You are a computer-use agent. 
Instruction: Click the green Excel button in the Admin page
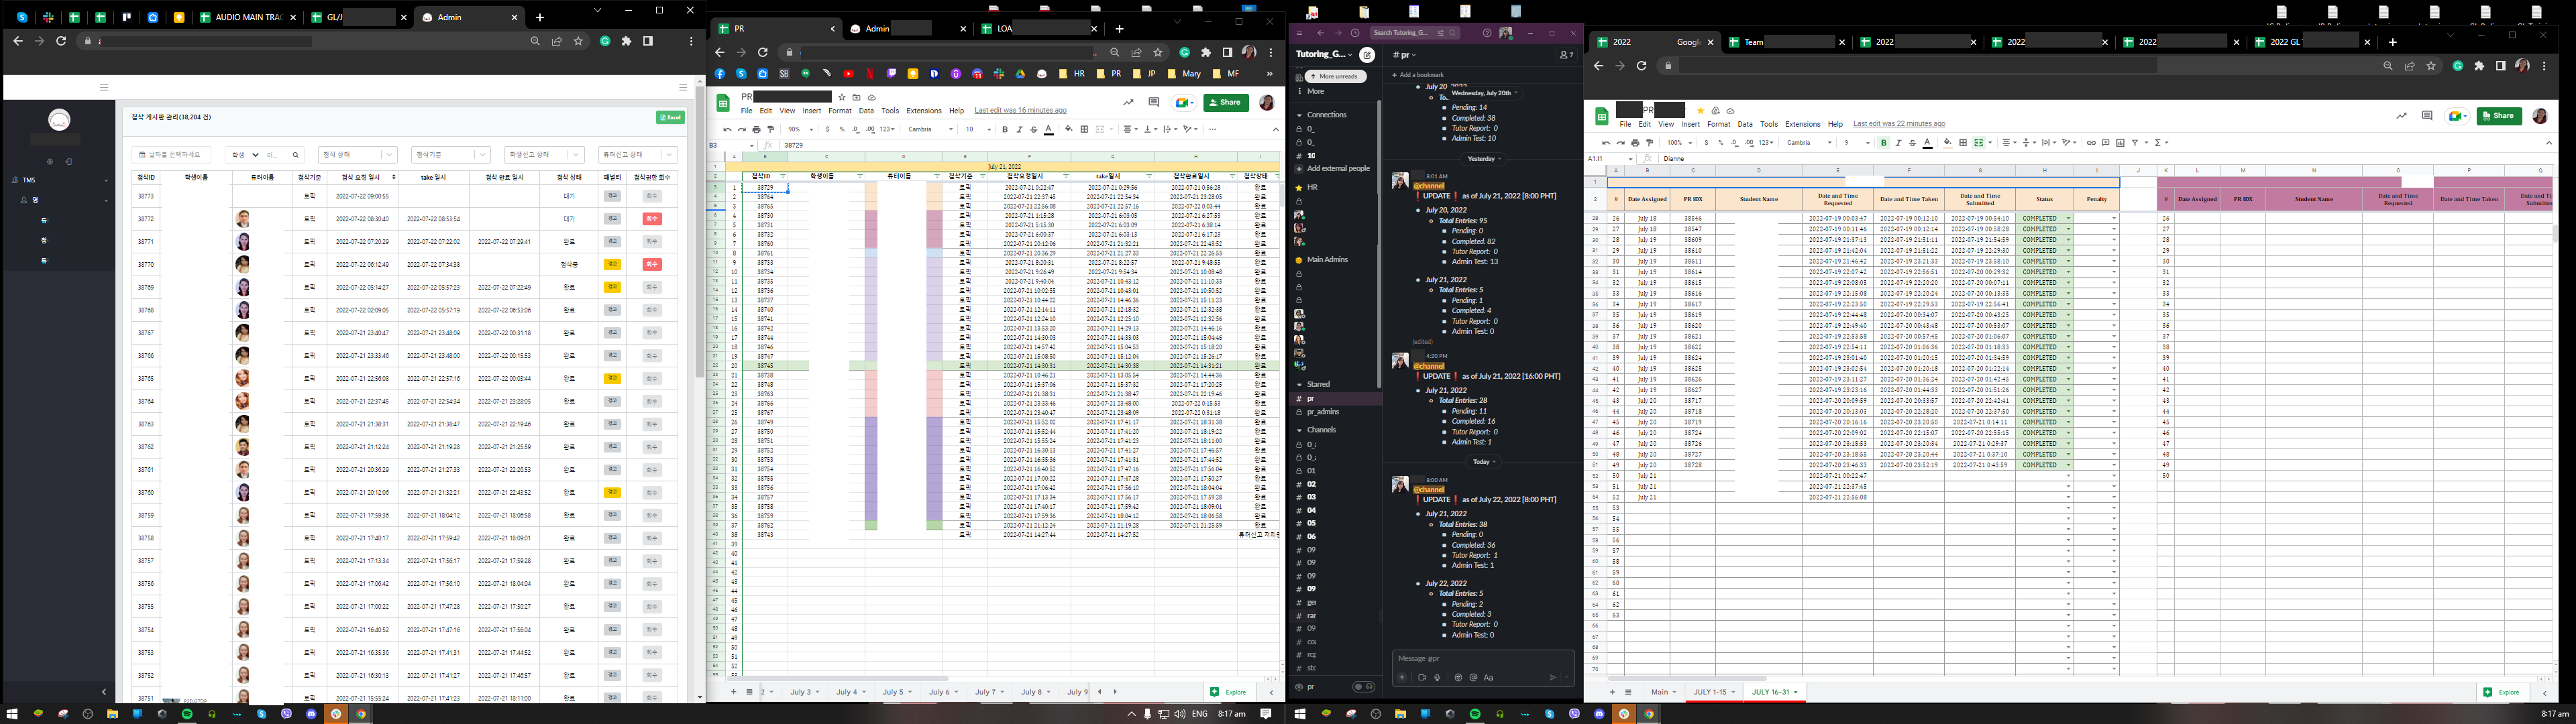[x=671, y=118]
